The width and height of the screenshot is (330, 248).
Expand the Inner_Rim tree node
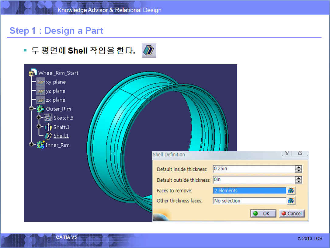[31, 144]
